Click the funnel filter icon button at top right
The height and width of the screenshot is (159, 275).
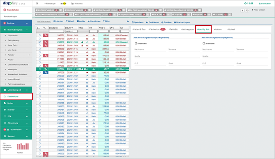click(242, 10)
